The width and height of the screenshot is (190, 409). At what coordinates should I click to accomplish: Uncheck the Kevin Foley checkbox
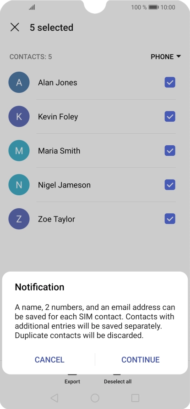pyautogui.click(x=170, y=116)
